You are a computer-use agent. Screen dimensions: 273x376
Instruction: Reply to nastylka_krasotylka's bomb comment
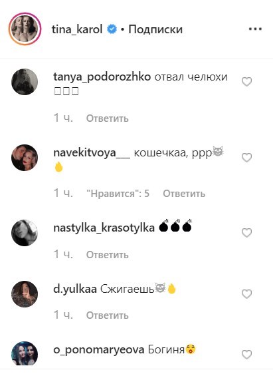[x=107, y=255]
